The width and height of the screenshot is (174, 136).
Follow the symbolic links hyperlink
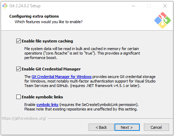pos(47,105)
